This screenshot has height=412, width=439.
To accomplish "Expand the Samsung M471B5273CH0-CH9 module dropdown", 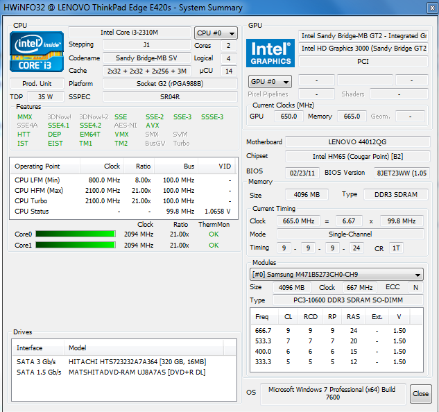I will [336, 275].
